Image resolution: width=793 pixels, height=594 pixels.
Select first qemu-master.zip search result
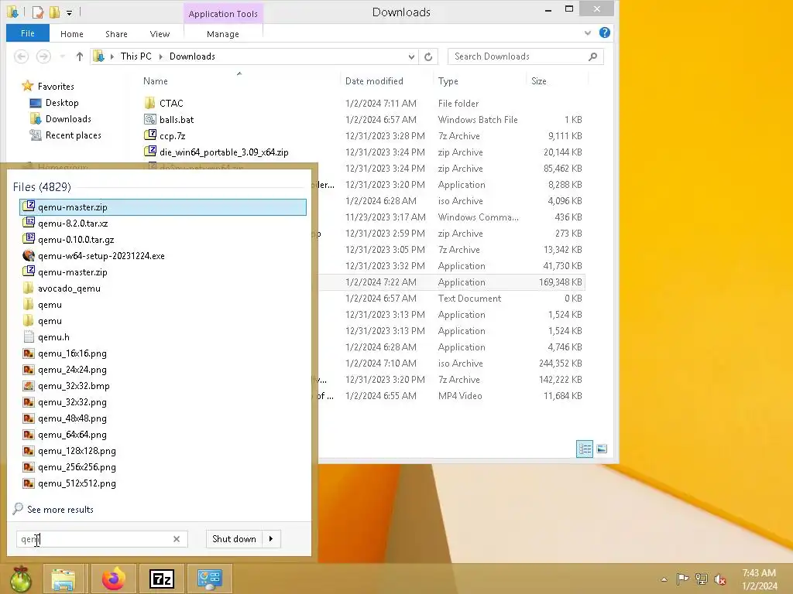(x=163, y=207)
